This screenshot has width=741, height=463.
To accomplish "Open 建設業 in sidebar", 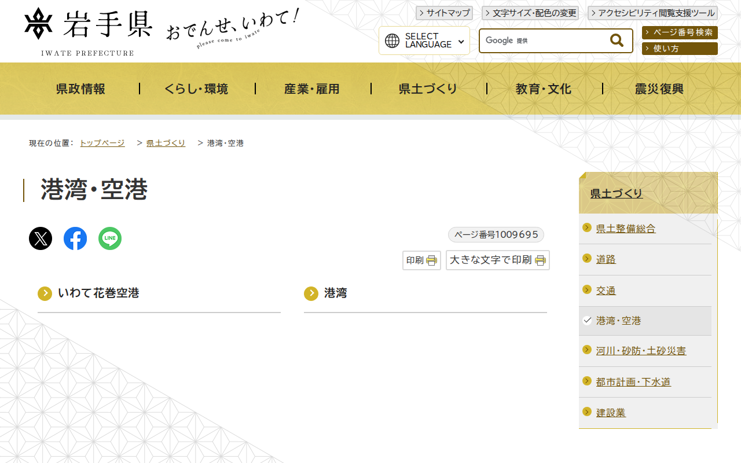I will pyautogui.click(x=611, y=413).
